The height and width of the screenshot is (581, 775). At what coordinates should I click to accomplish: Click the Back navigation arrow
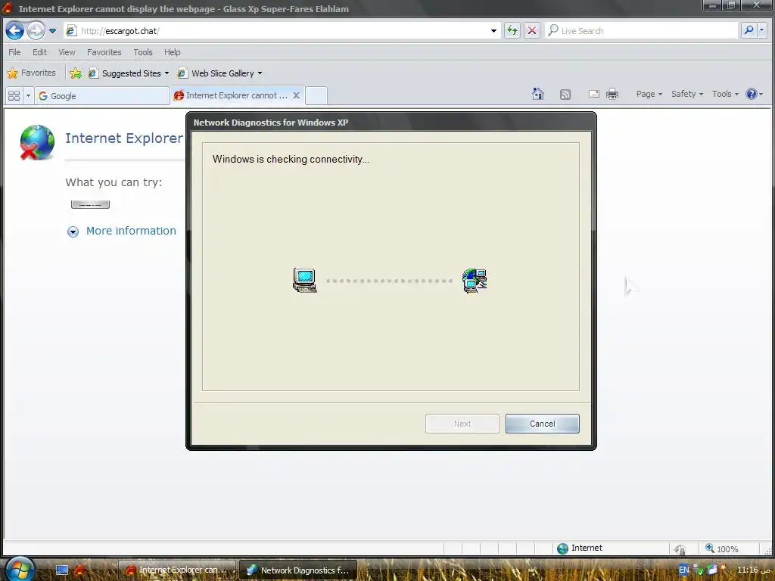(x=15, y=30)
